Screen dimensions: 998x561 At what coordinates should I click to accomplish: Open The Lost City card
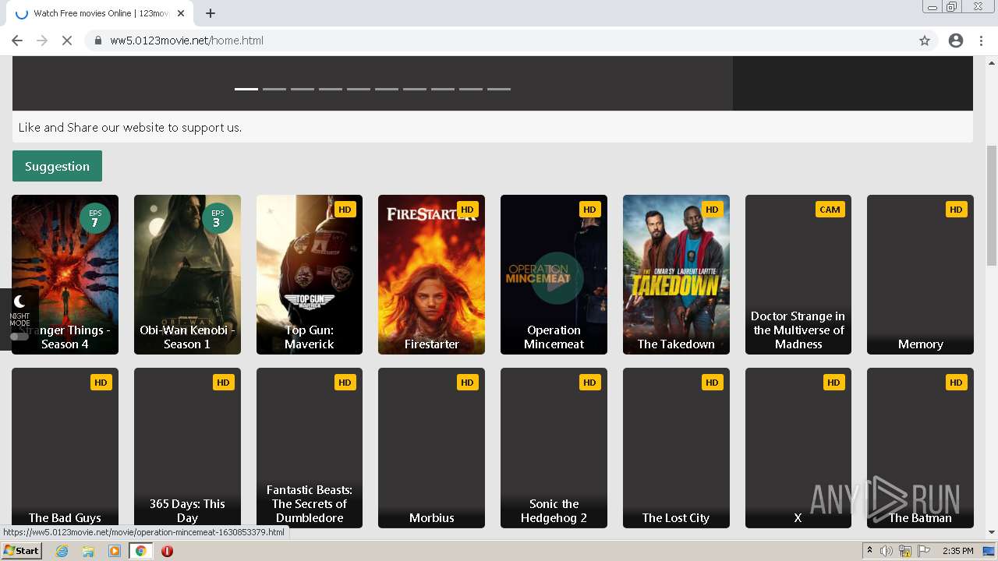click(676, 448)
